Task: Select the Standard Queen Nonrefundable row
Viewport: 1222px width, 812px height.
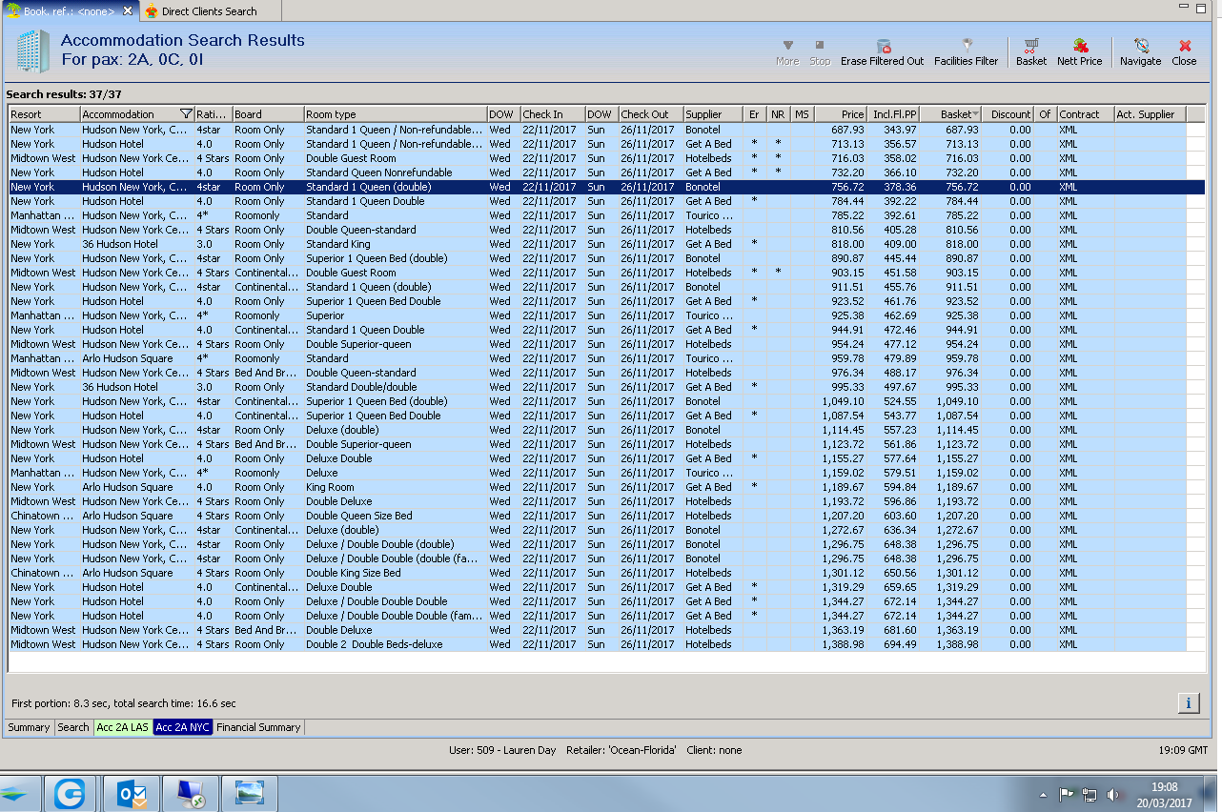Action: click(x=606, y=173)
